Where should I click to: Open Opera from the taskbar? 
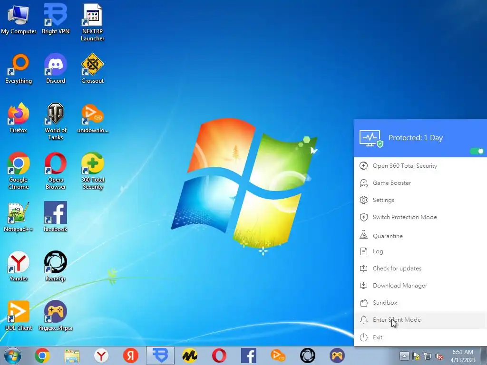coord(219,355)
